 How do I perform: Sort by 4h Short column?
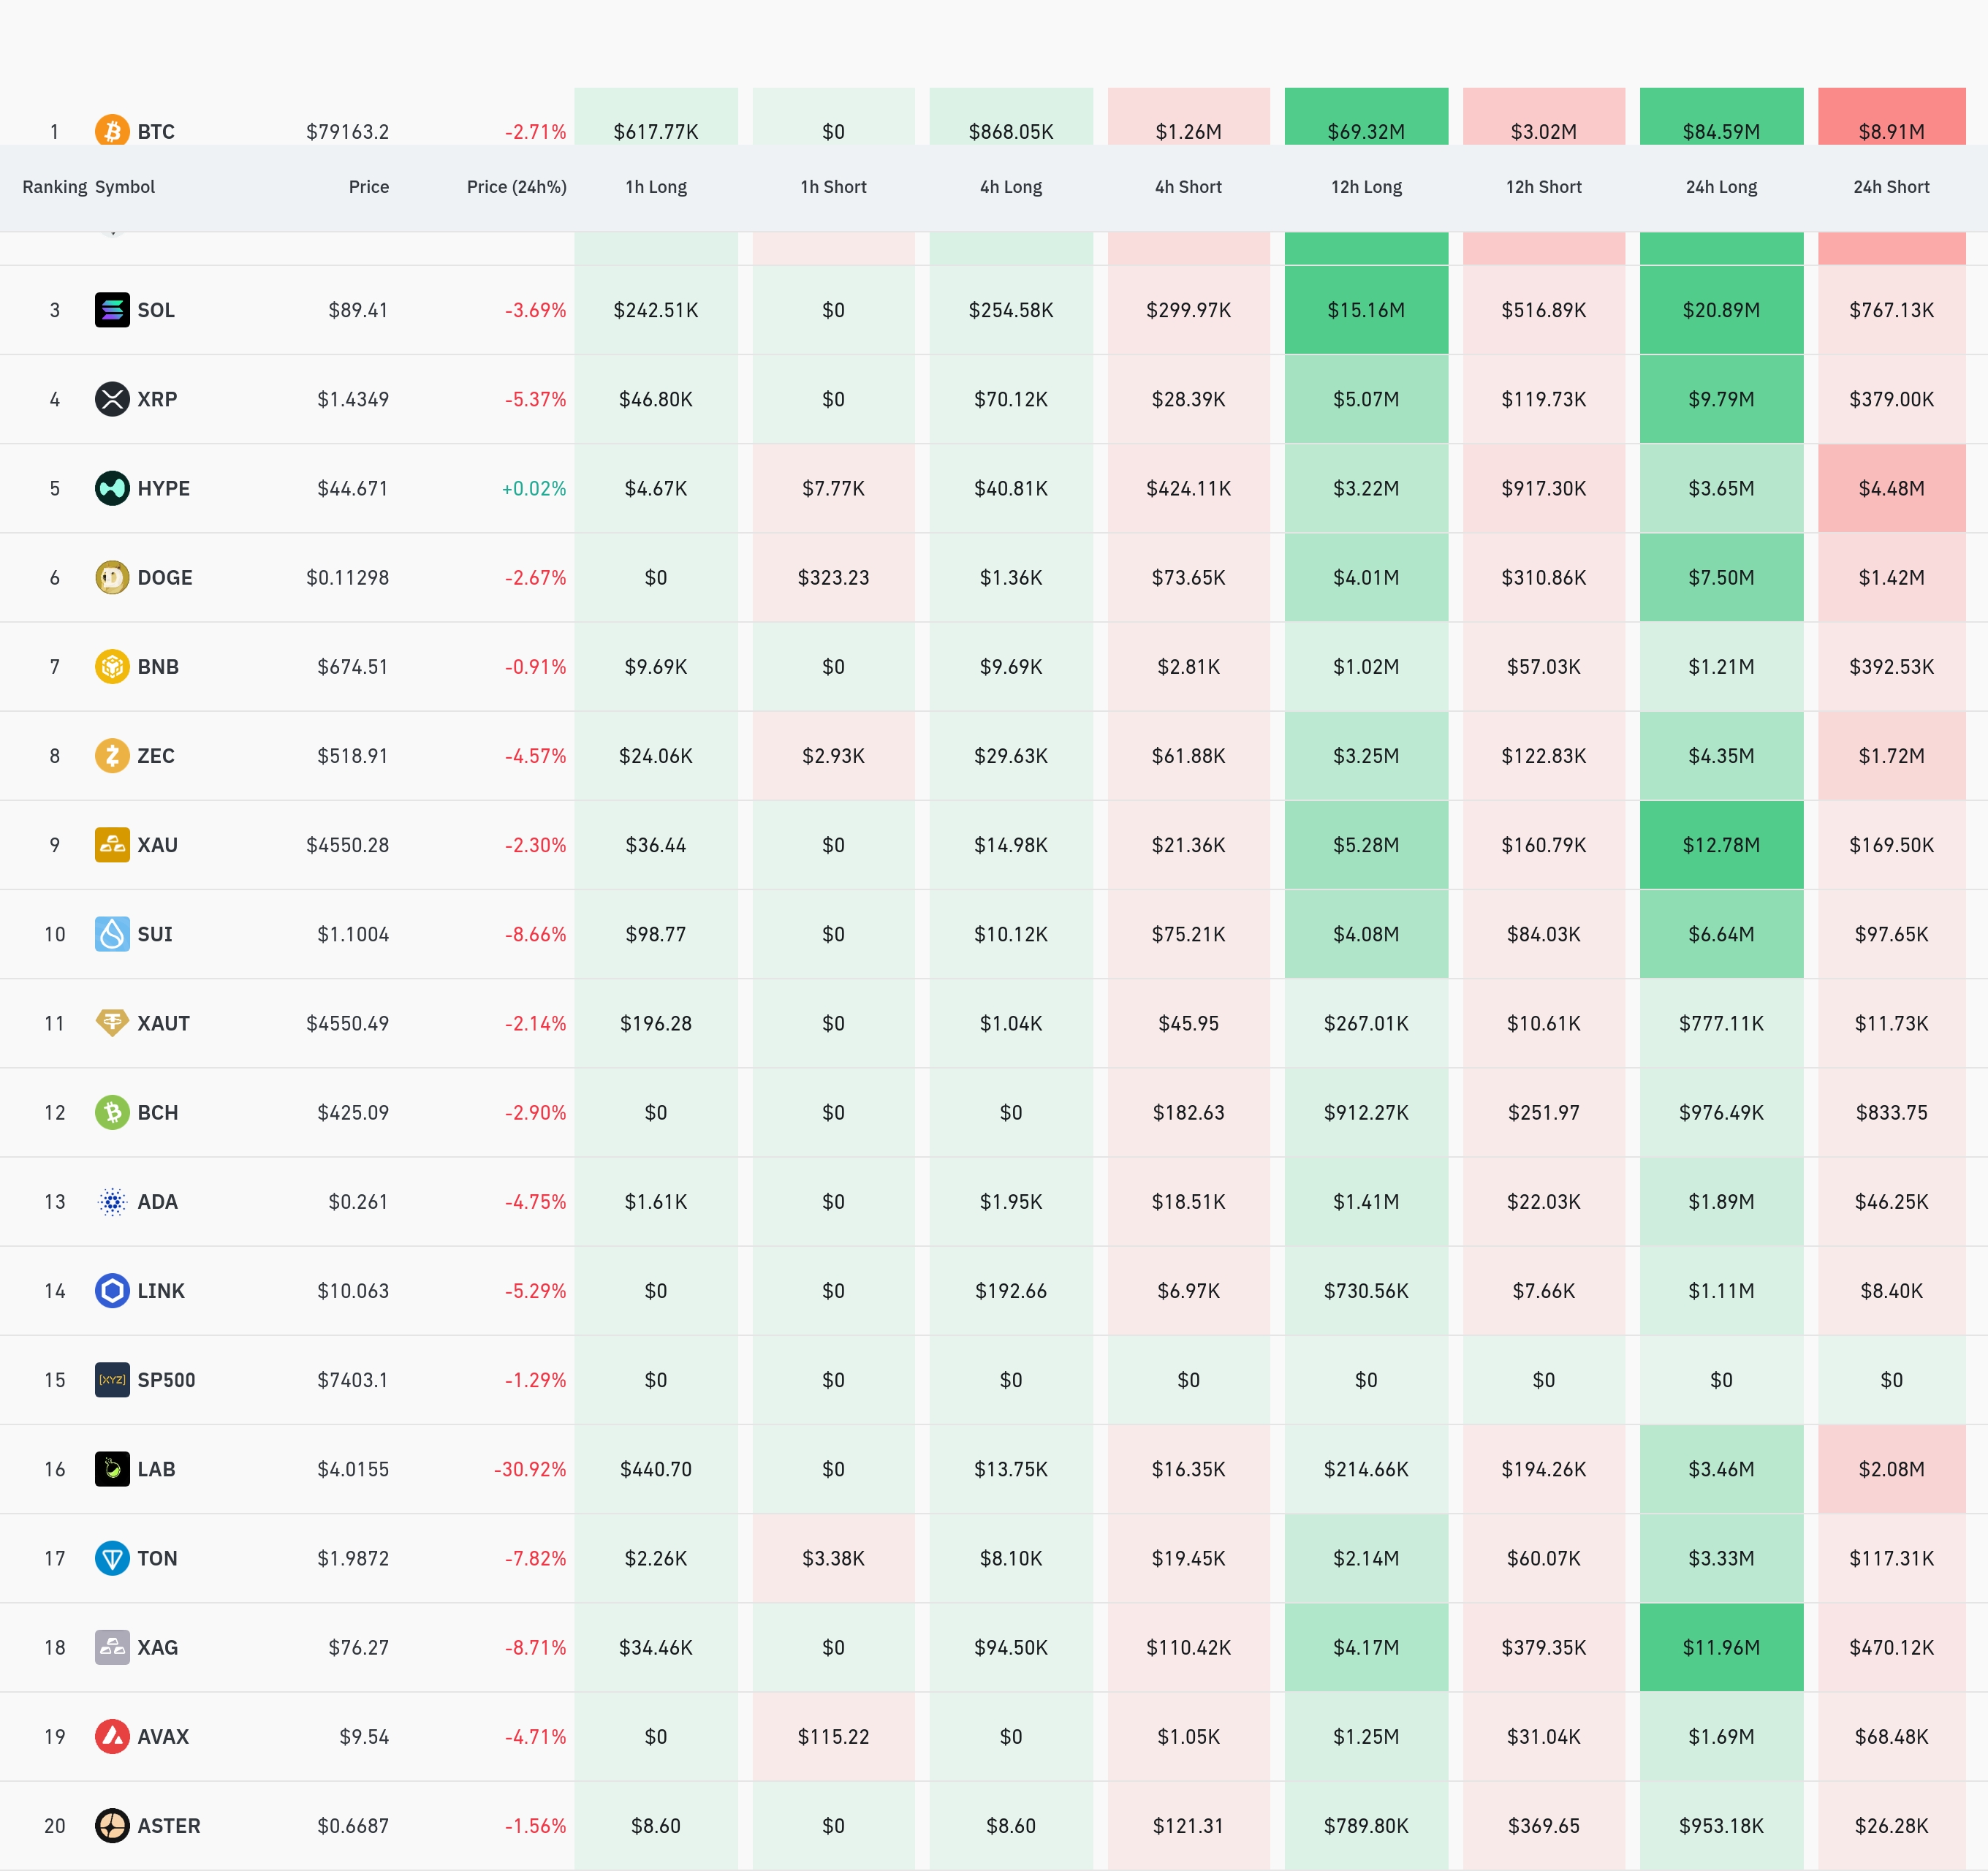(x=1189, y=187)
